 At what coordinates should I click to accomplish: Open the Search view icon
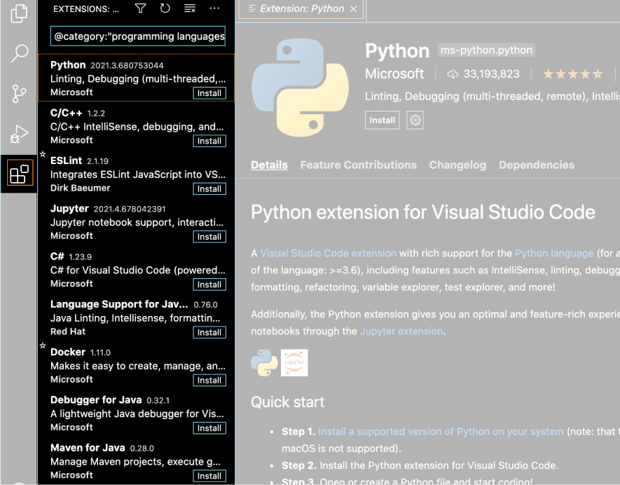[20, 53]
